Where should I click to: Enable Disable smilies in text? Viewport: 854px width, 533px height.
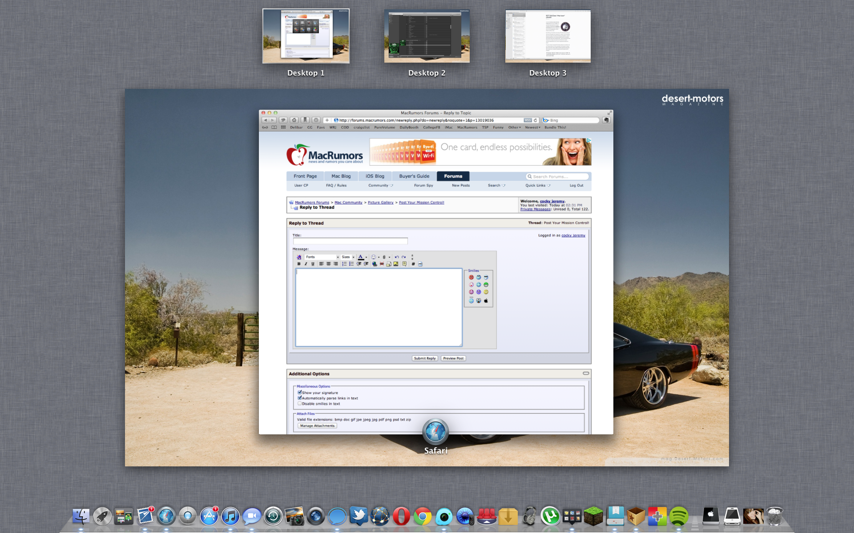(300, 404)
